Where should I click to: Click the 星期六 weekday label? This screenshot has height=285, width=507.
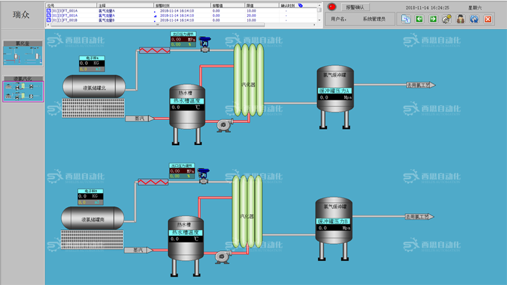click(475, 8)
